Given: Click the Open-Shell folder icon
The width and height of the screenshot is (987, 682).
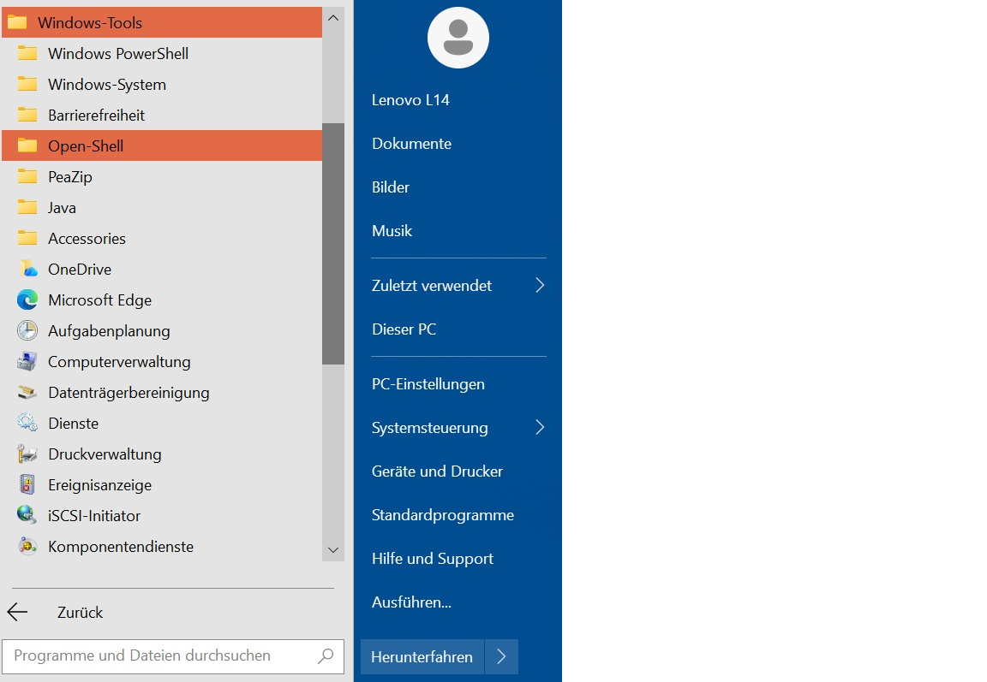Looking at the screenshot, I should tap(27, 145).
